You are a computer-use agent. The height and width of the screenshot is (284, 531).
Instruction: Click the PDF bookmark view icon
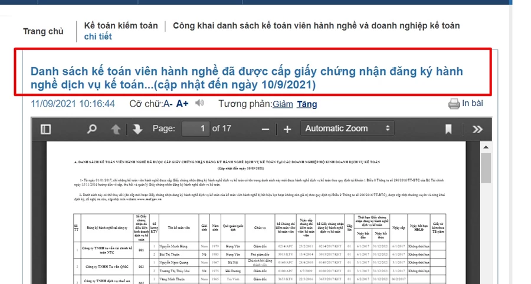[x=448, y=129]
